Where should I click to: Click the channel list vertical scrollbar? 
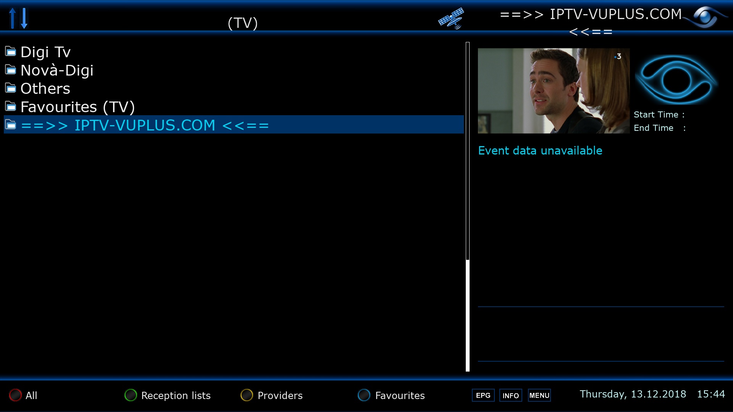[468, 207]
